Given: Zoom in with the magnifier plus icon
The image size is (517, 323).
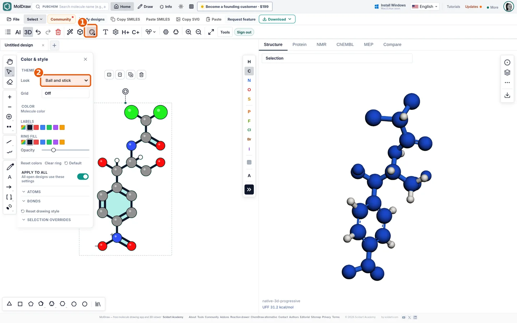Looking at the screenshot, I should tap(188, 32).
